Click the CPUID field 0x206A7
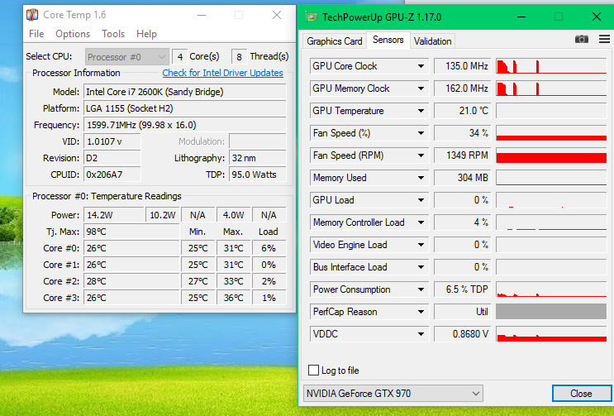Image resolution: width=614 pixels, height=416 pixels. (x=112, y=175)
